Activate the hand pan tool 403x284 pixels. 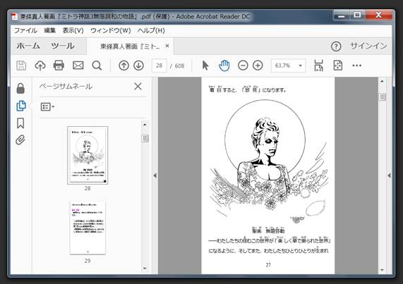224,66
